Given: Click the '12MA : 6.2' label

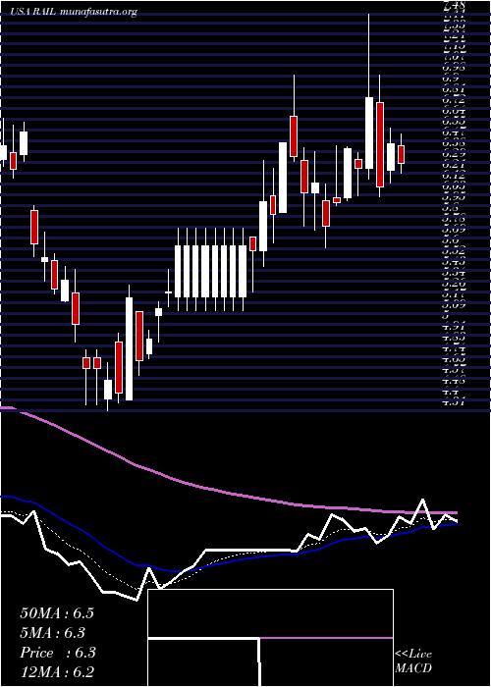Looking at the screenshot, I should [x=57, y=672].
